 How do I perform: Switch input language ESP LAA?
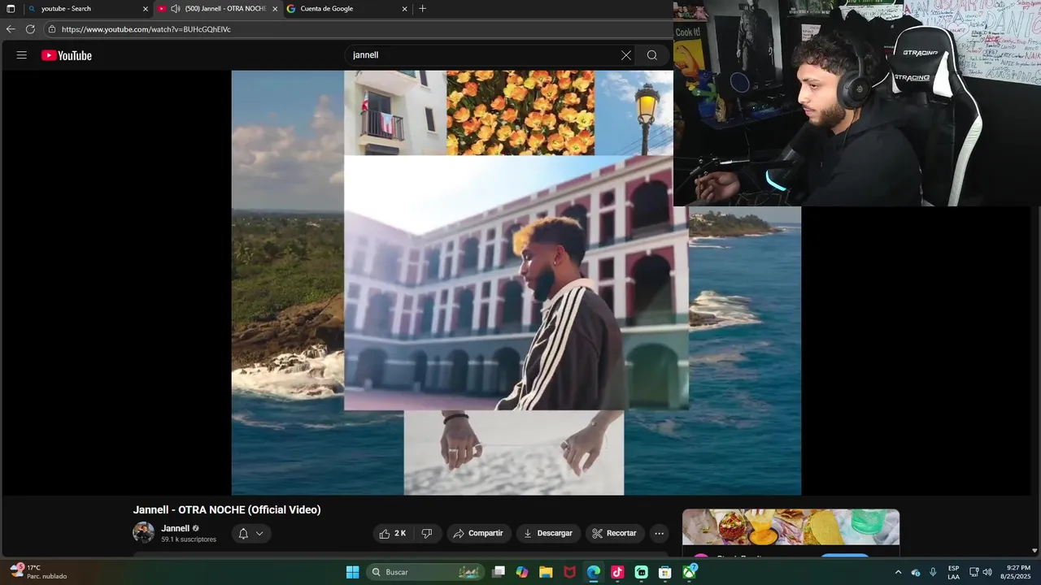[953, 572]
